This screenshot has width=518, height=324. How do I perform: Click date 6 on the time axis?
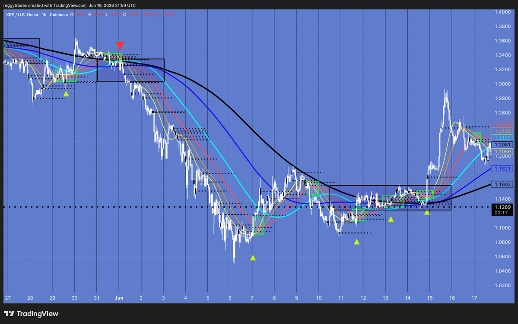pyautogui.click(x=230, y=298)
